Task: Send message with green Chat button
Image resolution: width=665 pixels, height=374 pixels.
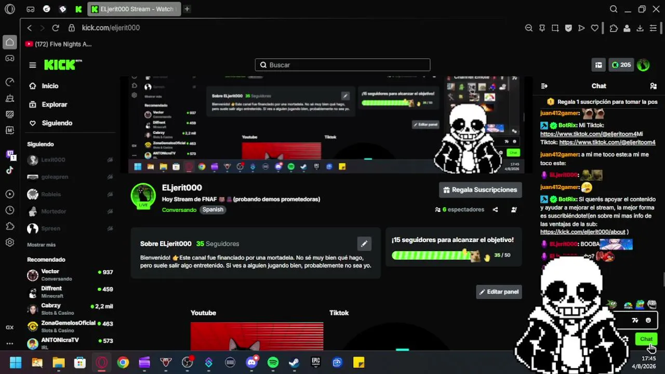Action: (646, 339)
